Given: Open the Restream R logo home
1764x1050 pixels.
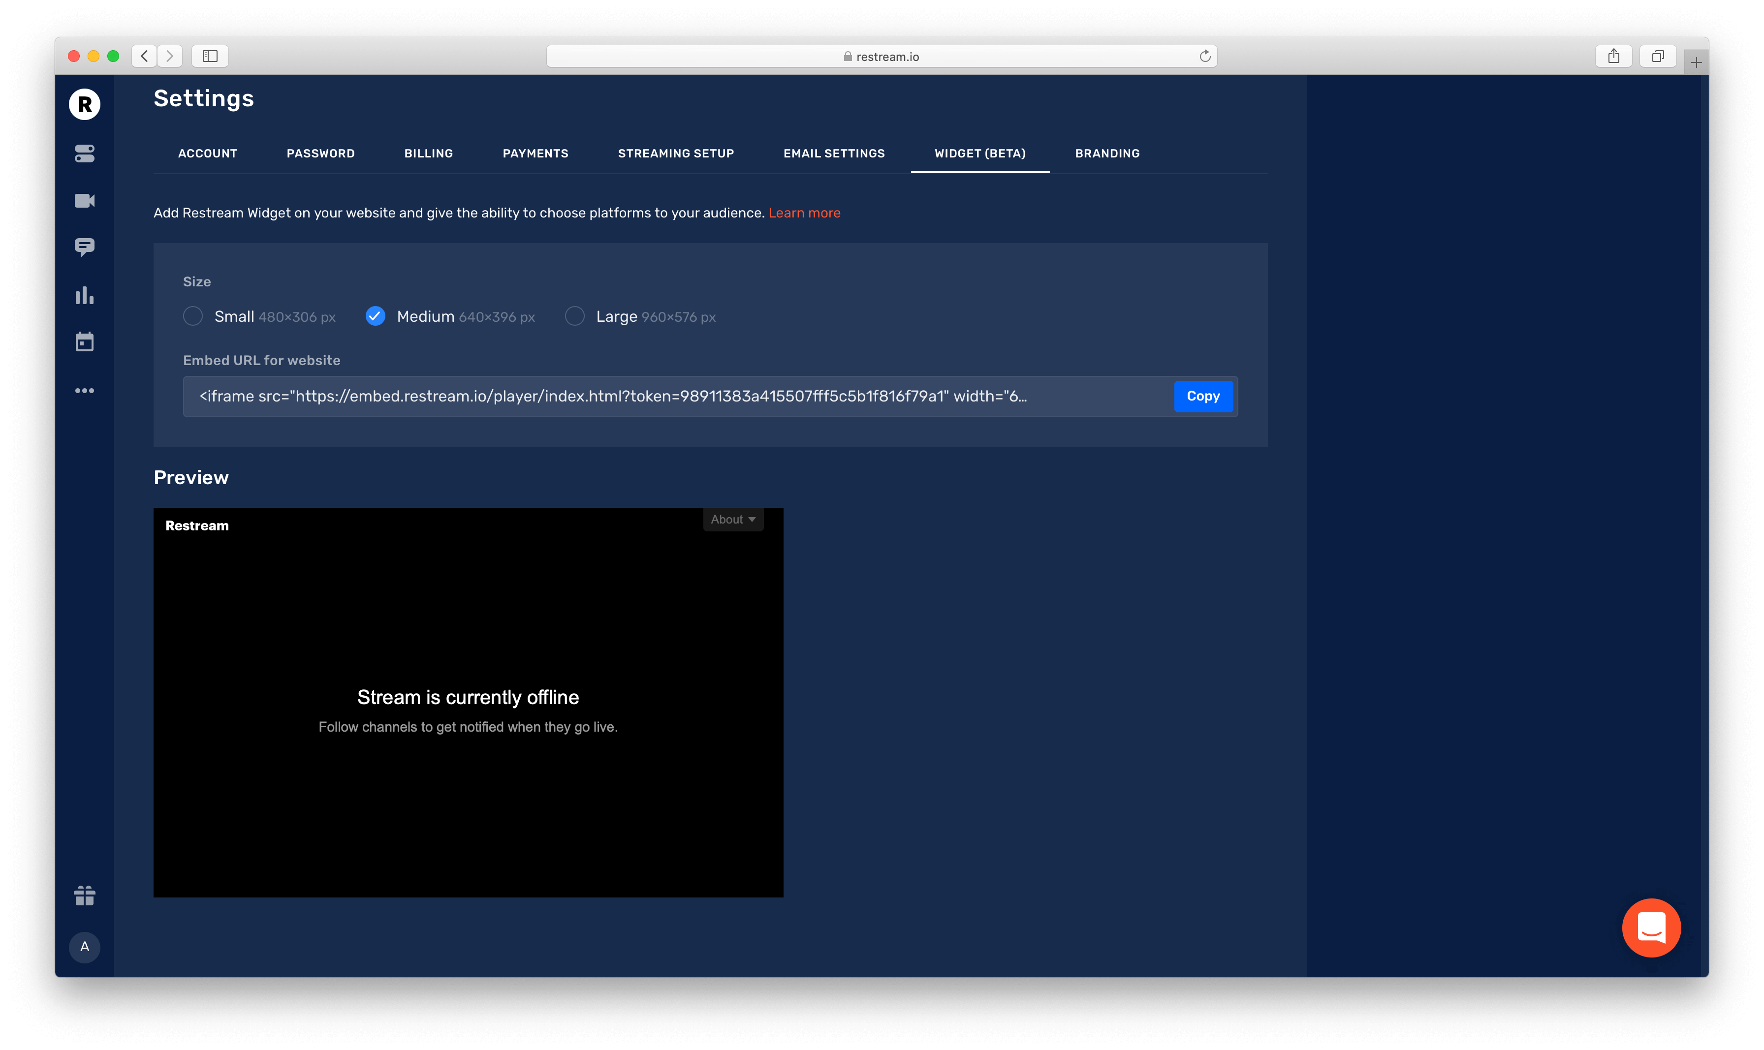Looking at the screenshot, I should coord(84,105).
